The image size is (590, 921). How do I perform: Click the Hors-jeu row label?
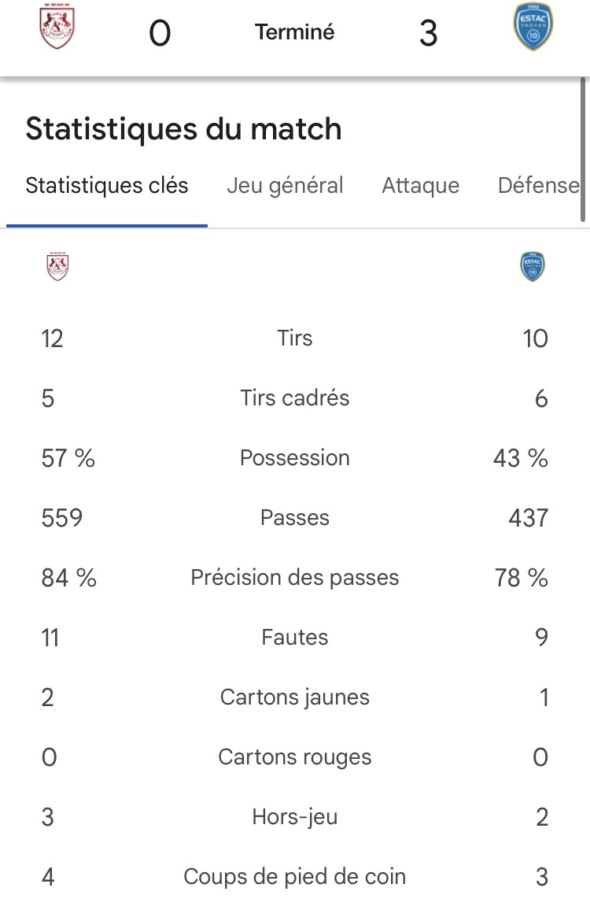point(295,817)
